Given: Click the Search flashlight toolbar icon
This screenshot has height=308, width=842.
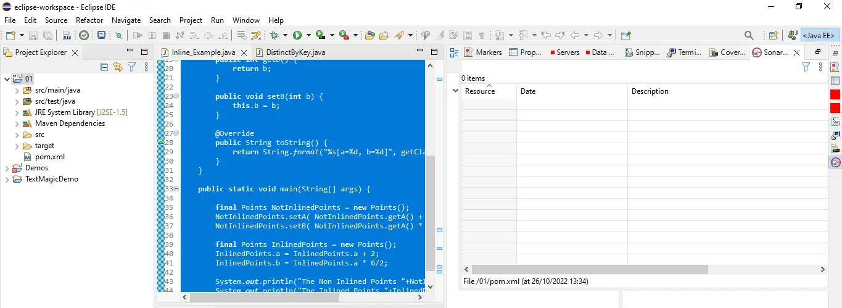Looking at the screenshot, I should click(400, 36).
